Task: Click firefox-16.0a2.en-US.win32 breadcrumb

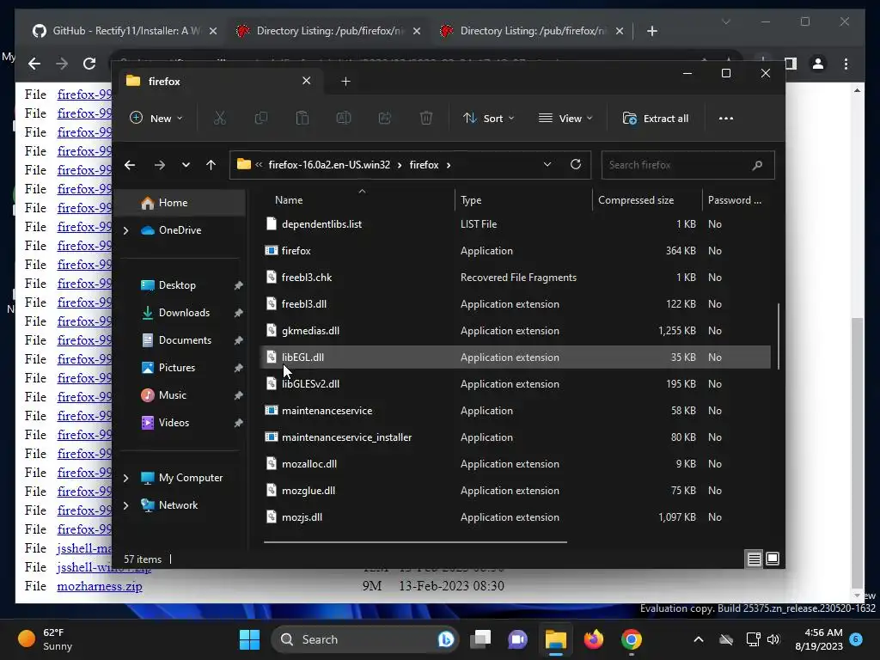Action: (x=329, y=165)
